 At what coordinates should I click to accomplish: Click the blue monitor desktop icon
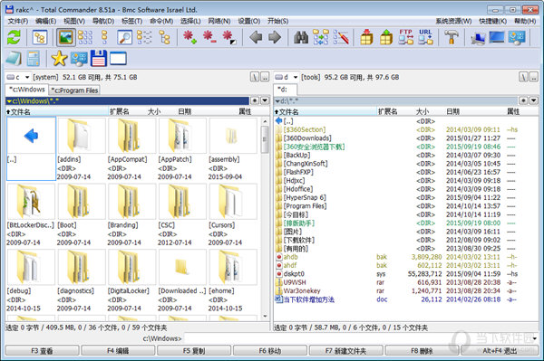[x=497, y=37]
